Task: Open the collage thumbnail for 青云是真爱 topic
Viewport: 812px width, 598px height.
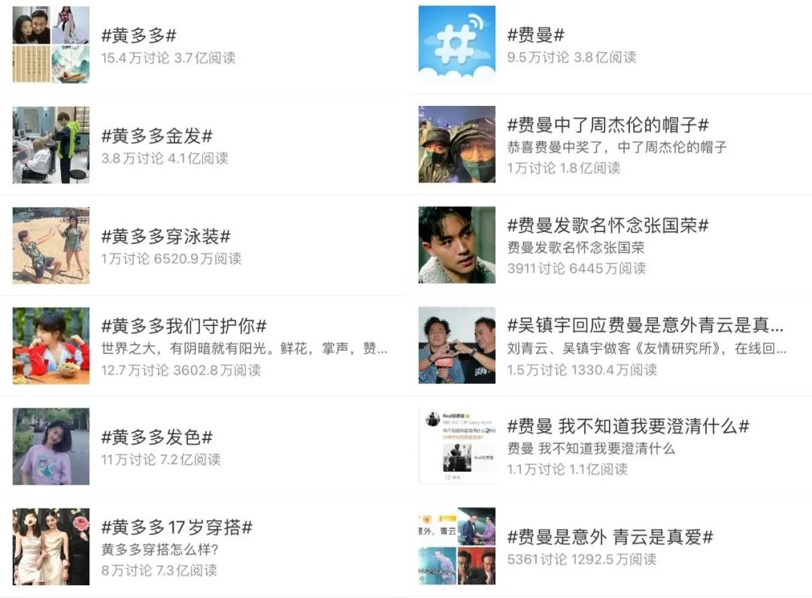Action: [457, 546]
